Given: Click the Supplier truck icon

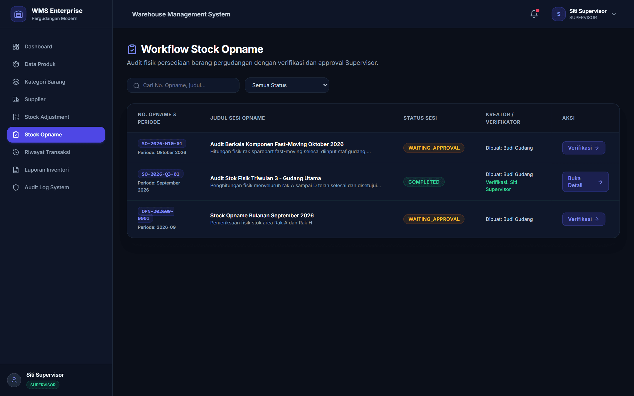Looking at the screenshot, I should tap(16, 99).
